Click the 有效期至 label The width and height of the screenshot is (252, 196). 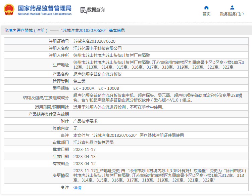click(61, 164)
